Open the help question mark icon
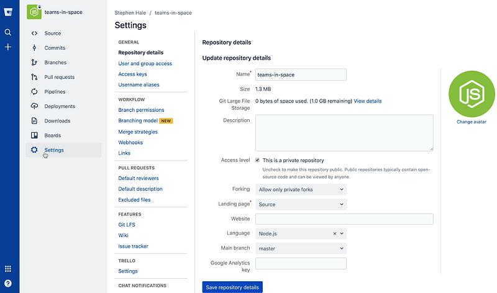Screen dimensions: 497x293 point(8,283)
